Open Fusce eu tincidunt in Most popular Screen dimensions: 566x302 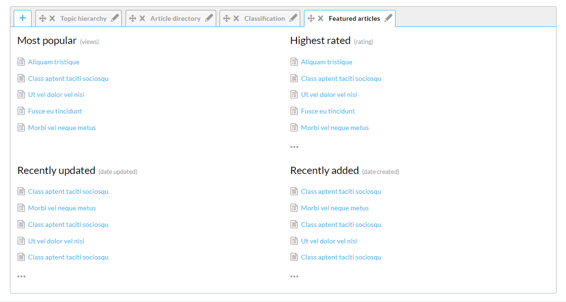pos(55,111)
